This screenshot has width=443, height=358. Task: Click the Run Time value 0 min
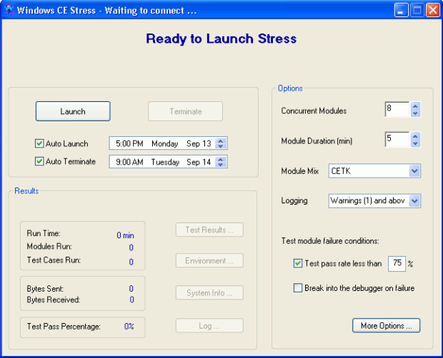coord(126,235)
